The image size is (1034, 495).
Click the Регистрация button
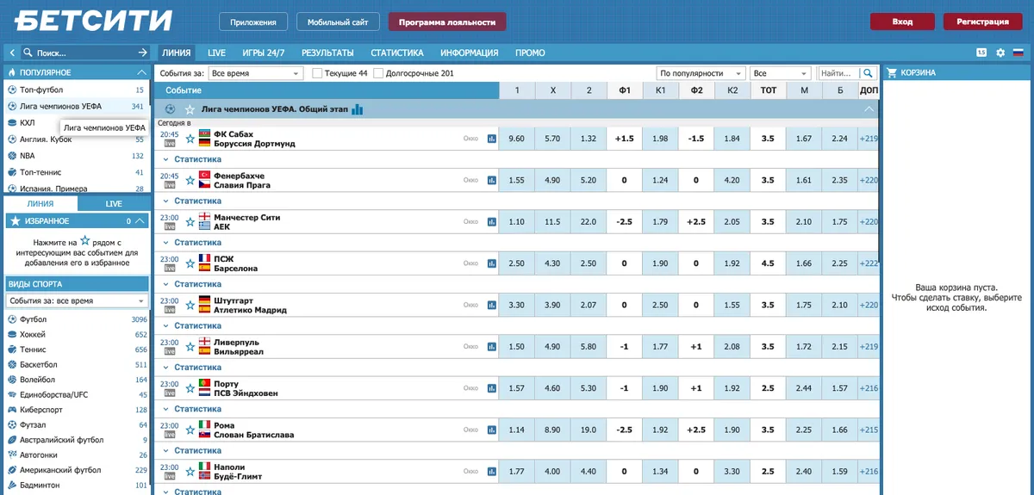point(982,22)
